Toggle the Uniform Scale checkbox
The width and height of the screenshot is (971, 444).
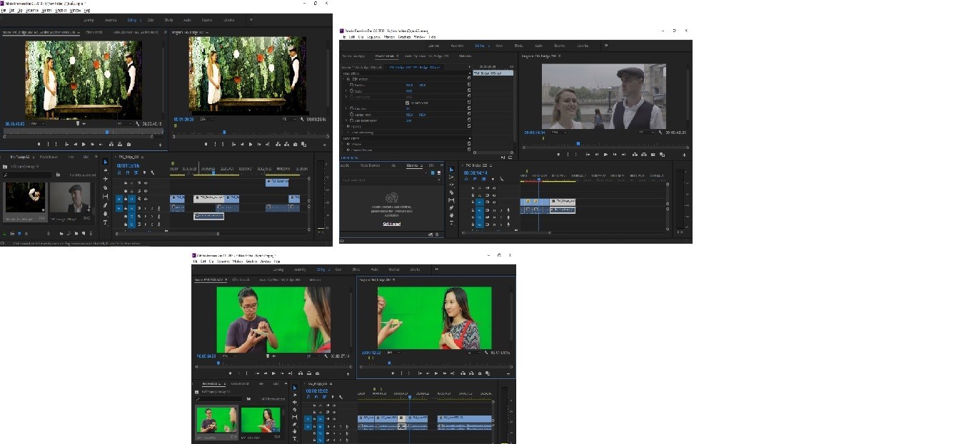coord(407,103)
